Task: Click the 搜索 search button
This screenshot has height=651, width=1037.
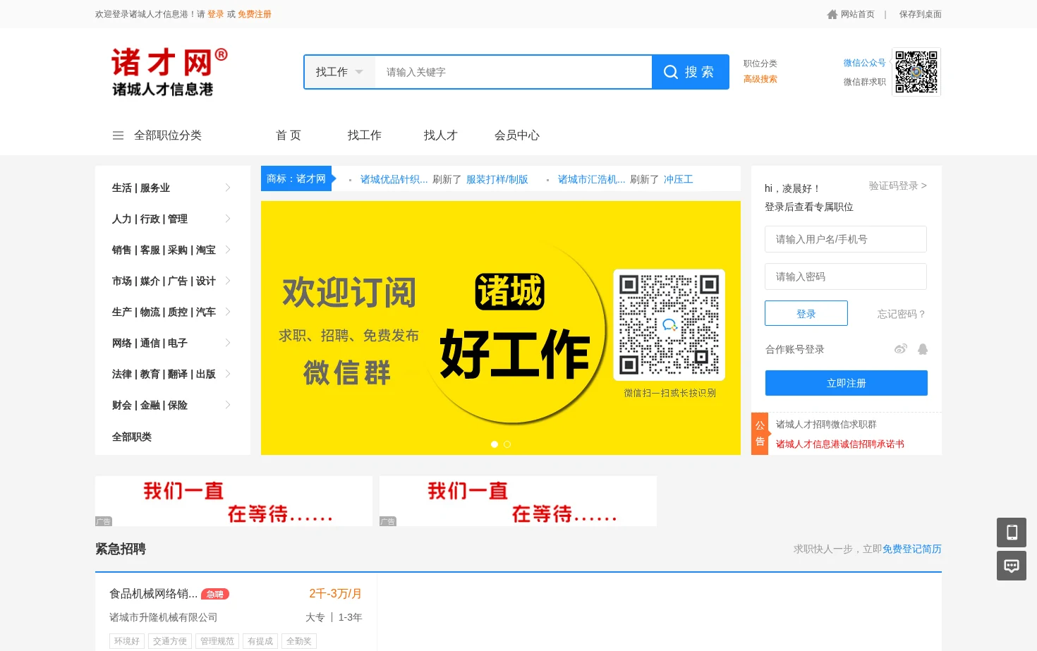Action: click(691, 72)
